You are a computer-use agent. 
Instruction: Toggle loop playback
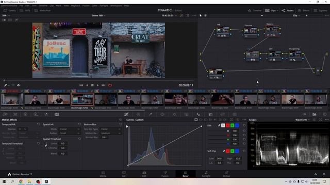click(110, 85)
